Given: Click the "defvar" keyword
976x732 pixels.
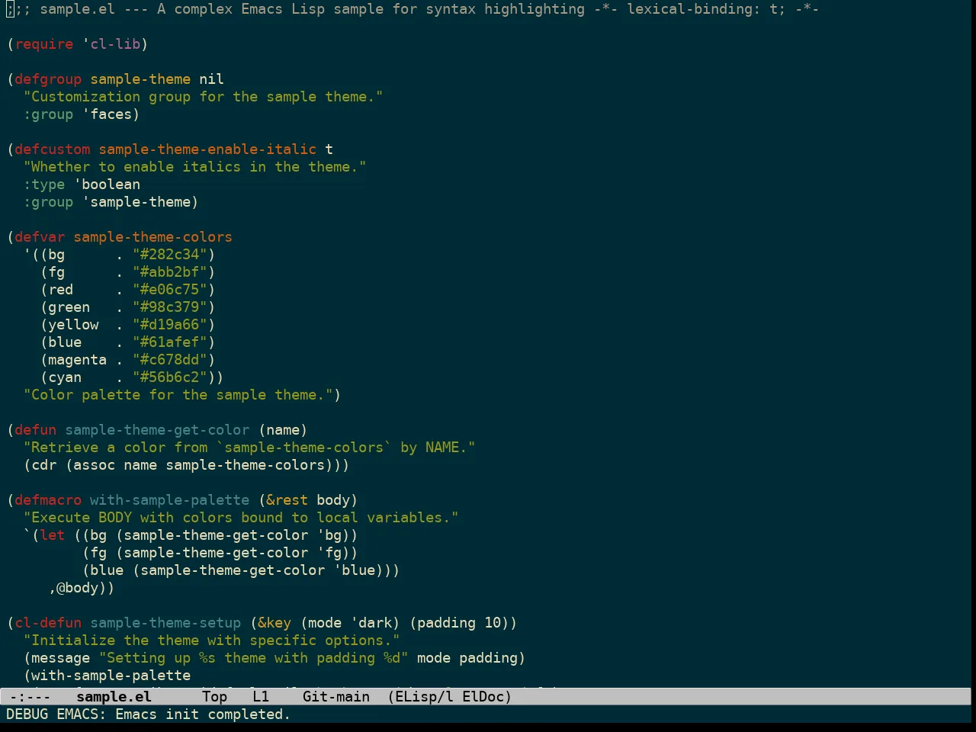Looking at the screenshot, I should (40, 237).
